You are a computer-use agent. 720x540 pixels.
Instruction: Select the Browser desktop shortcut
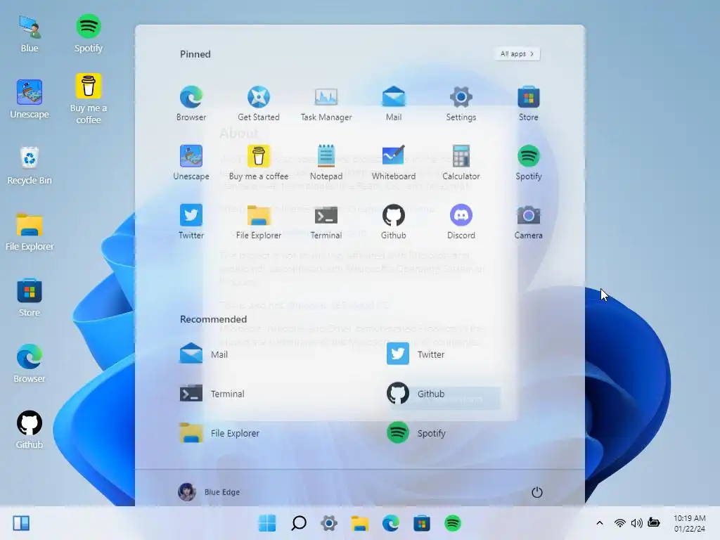coord(30,364)
